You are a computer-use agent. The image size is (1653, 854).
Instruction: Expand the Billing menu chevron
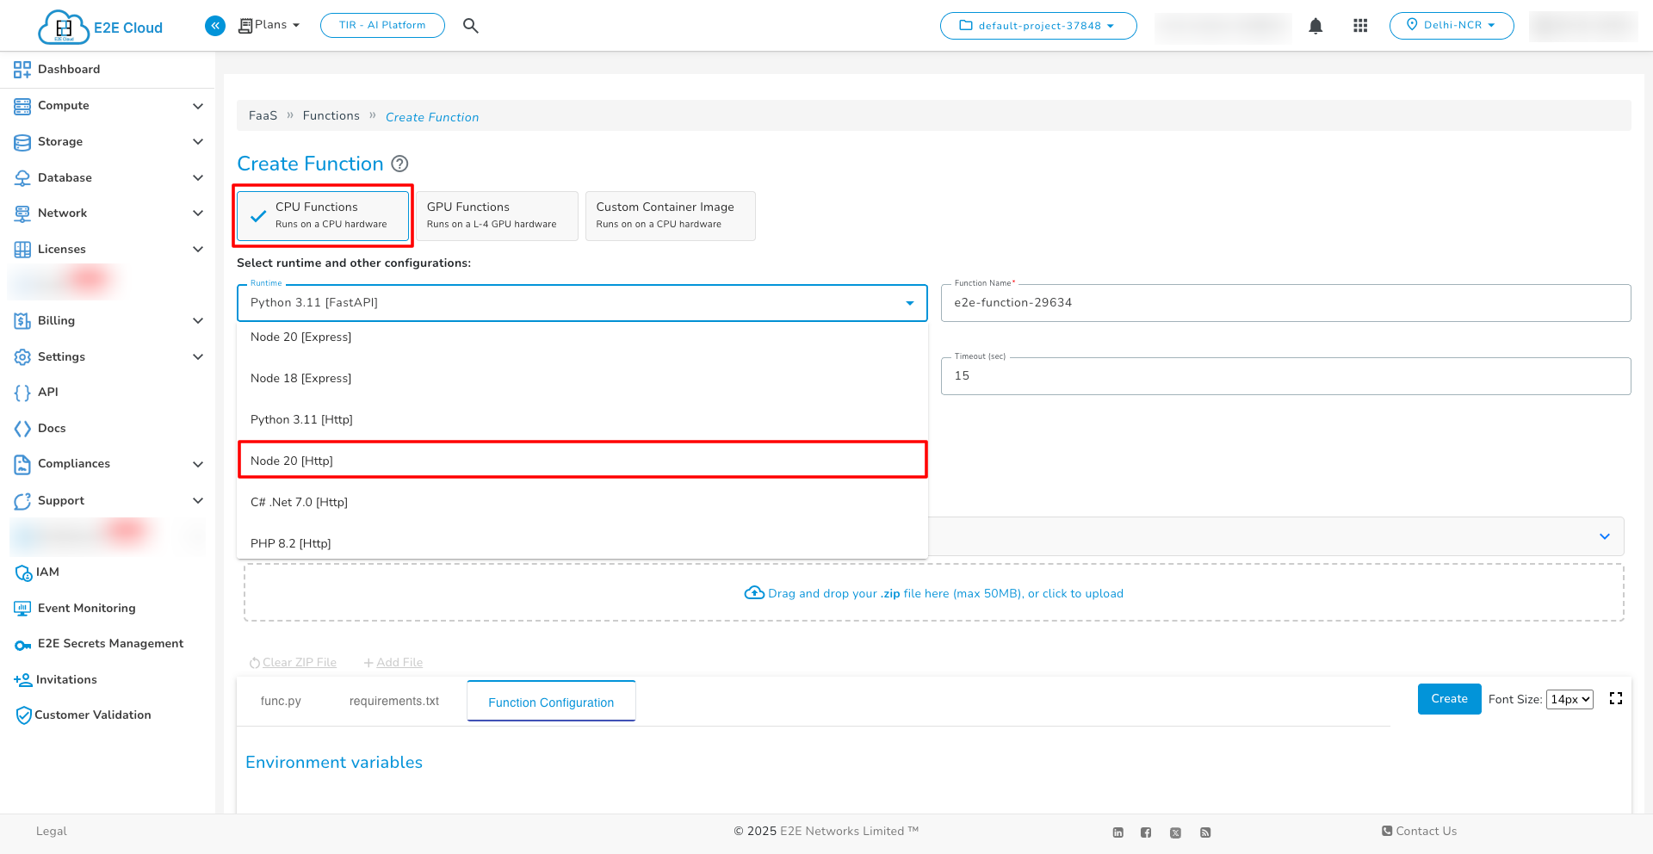pyautogui.click(x=198, y=321)
